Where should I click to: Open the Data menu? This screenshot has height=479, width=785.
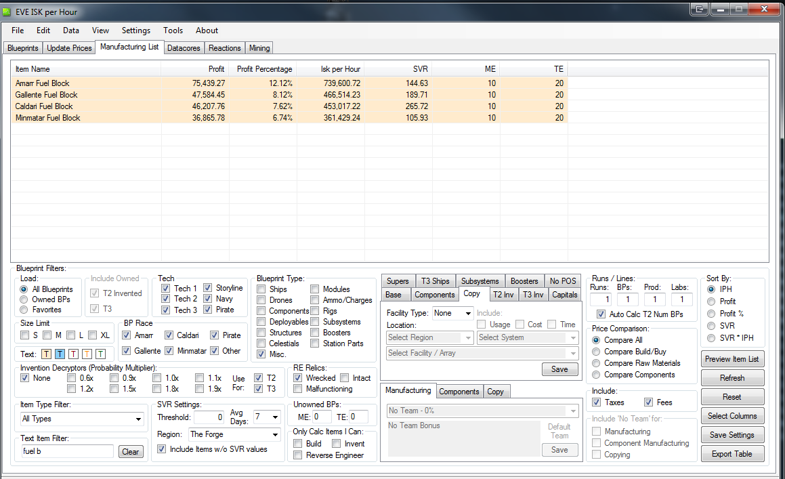tap(70, 30)
